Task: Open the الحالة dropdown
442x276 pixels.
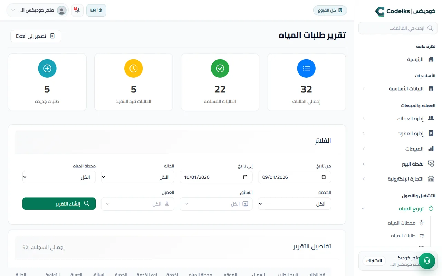Action: (137, 177)
